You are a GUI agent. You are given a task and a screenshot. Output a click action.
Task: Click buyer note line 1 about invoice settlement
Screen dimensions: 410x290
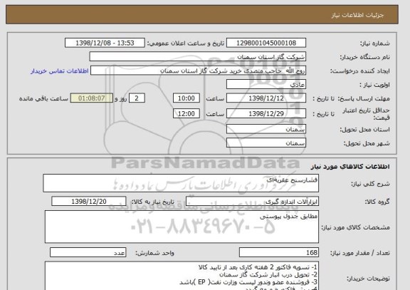coord(258,267)
